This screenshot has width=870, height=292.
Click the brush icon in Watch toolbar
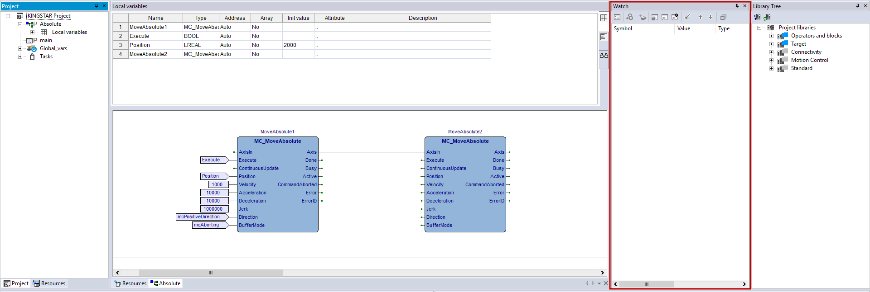687,17
